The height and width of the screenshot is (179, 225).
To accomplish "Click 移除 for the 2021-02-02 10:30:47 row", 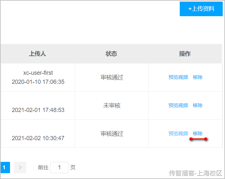I will coord(198,134).
